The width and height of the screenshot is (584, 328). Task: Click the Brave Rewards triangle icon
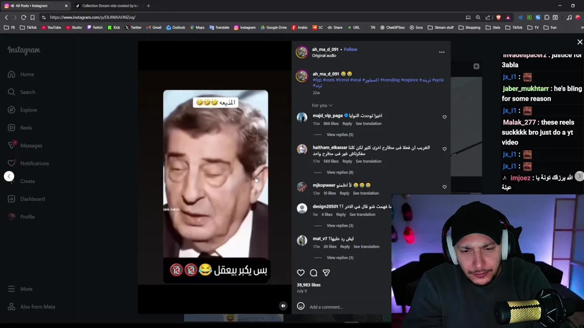[508, 17]
